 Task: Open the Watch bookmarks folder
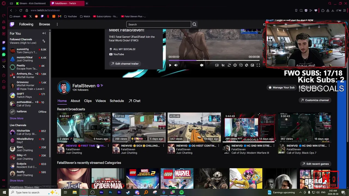pos(85,16)
